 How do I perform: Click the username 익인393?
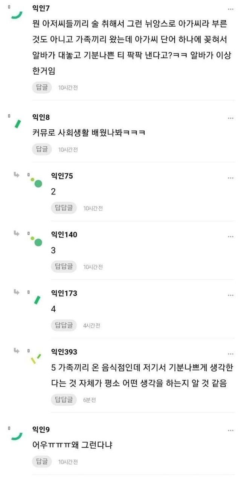[x=64, y=352]
